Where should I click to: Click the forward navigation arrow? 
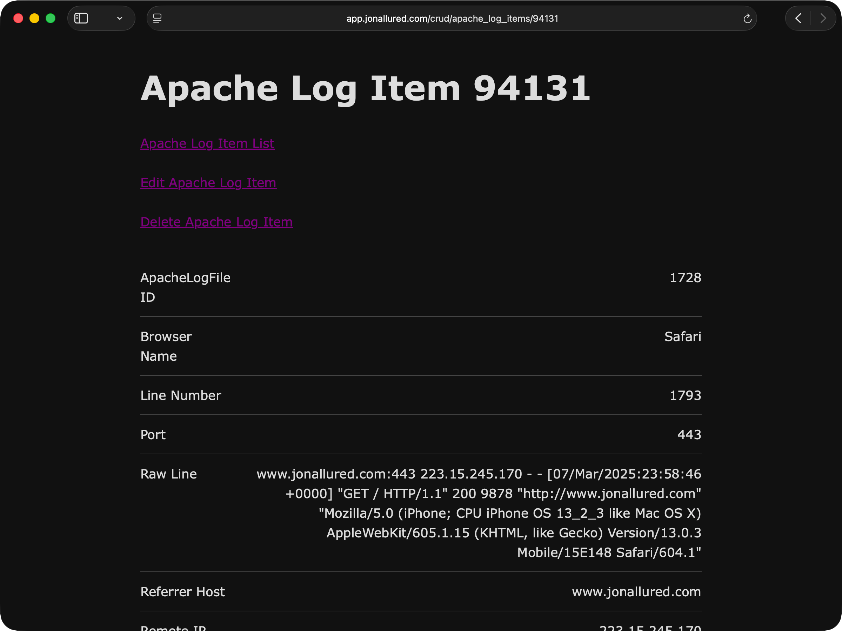pos(823,18)
